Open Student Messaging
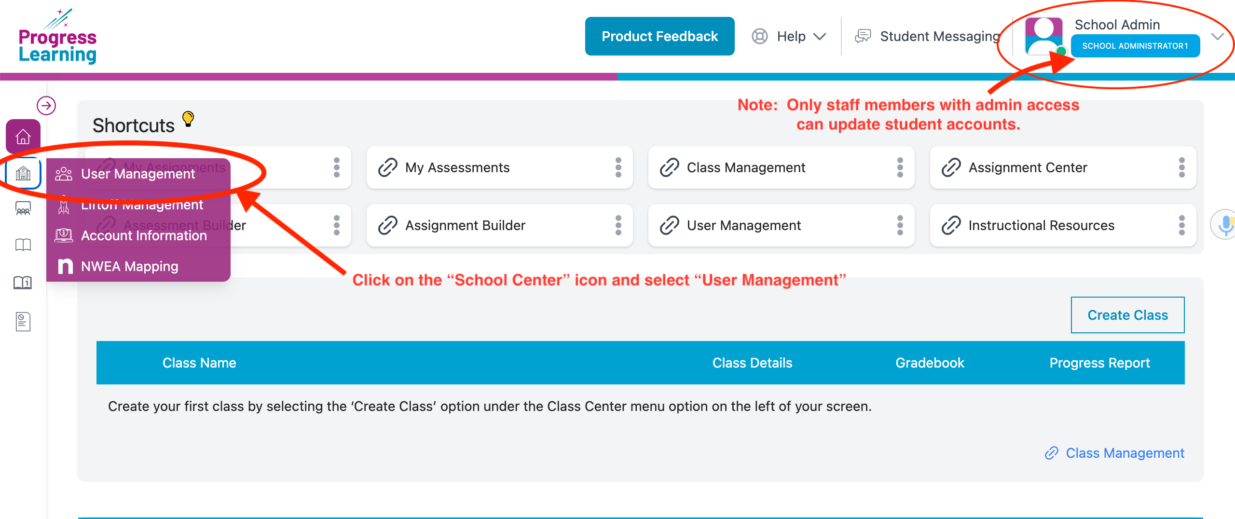 tap(927, 36)
